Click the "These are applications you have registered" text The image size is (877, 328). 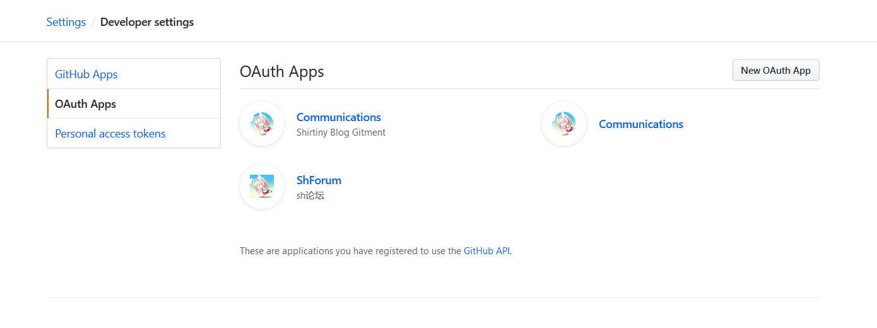pos(350,251)
